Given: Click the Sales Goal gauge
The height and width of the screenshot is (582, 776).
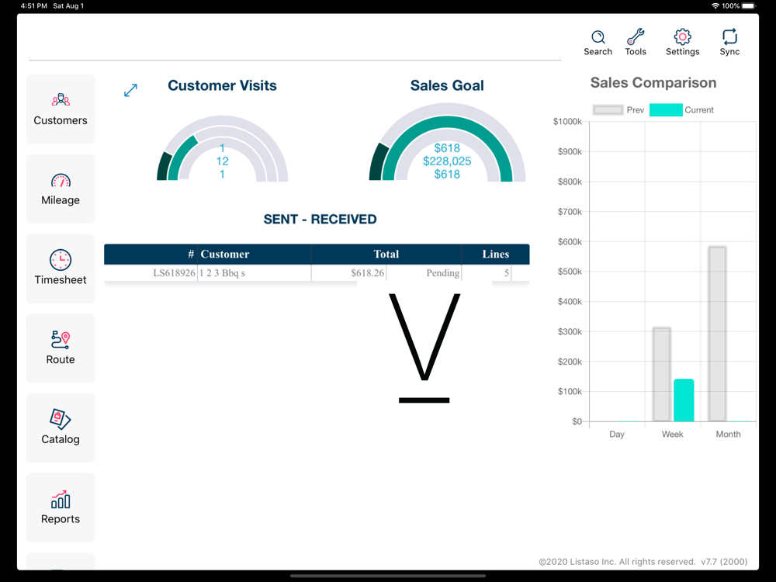Looking at the screenshot, I should 447,142.
